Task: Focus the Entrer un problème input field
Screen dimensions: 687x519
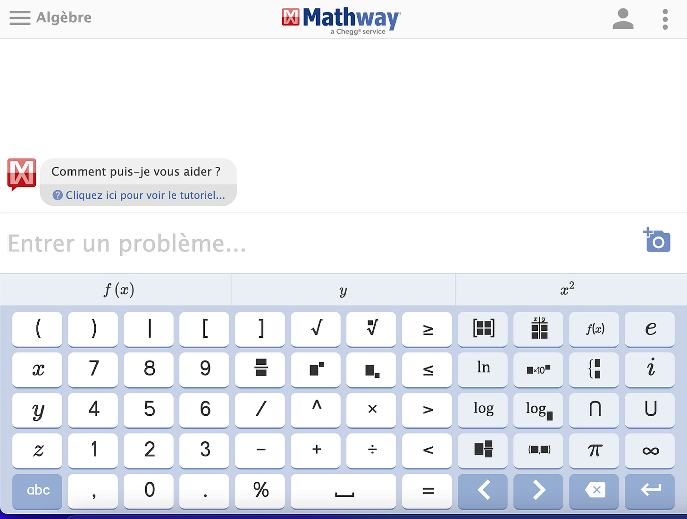Action: 321,243
